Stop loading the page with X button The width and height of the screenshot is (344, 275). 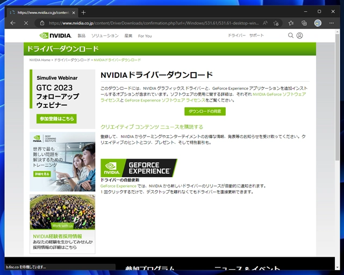point(26,23)
